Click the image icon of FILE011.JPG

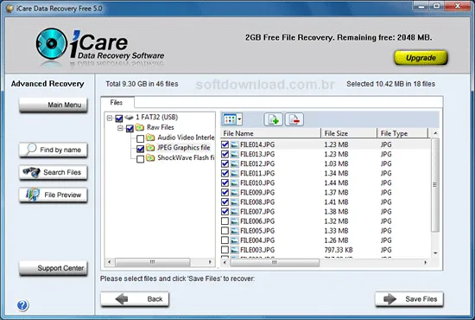pyautogui.click(x=234, y=174)
